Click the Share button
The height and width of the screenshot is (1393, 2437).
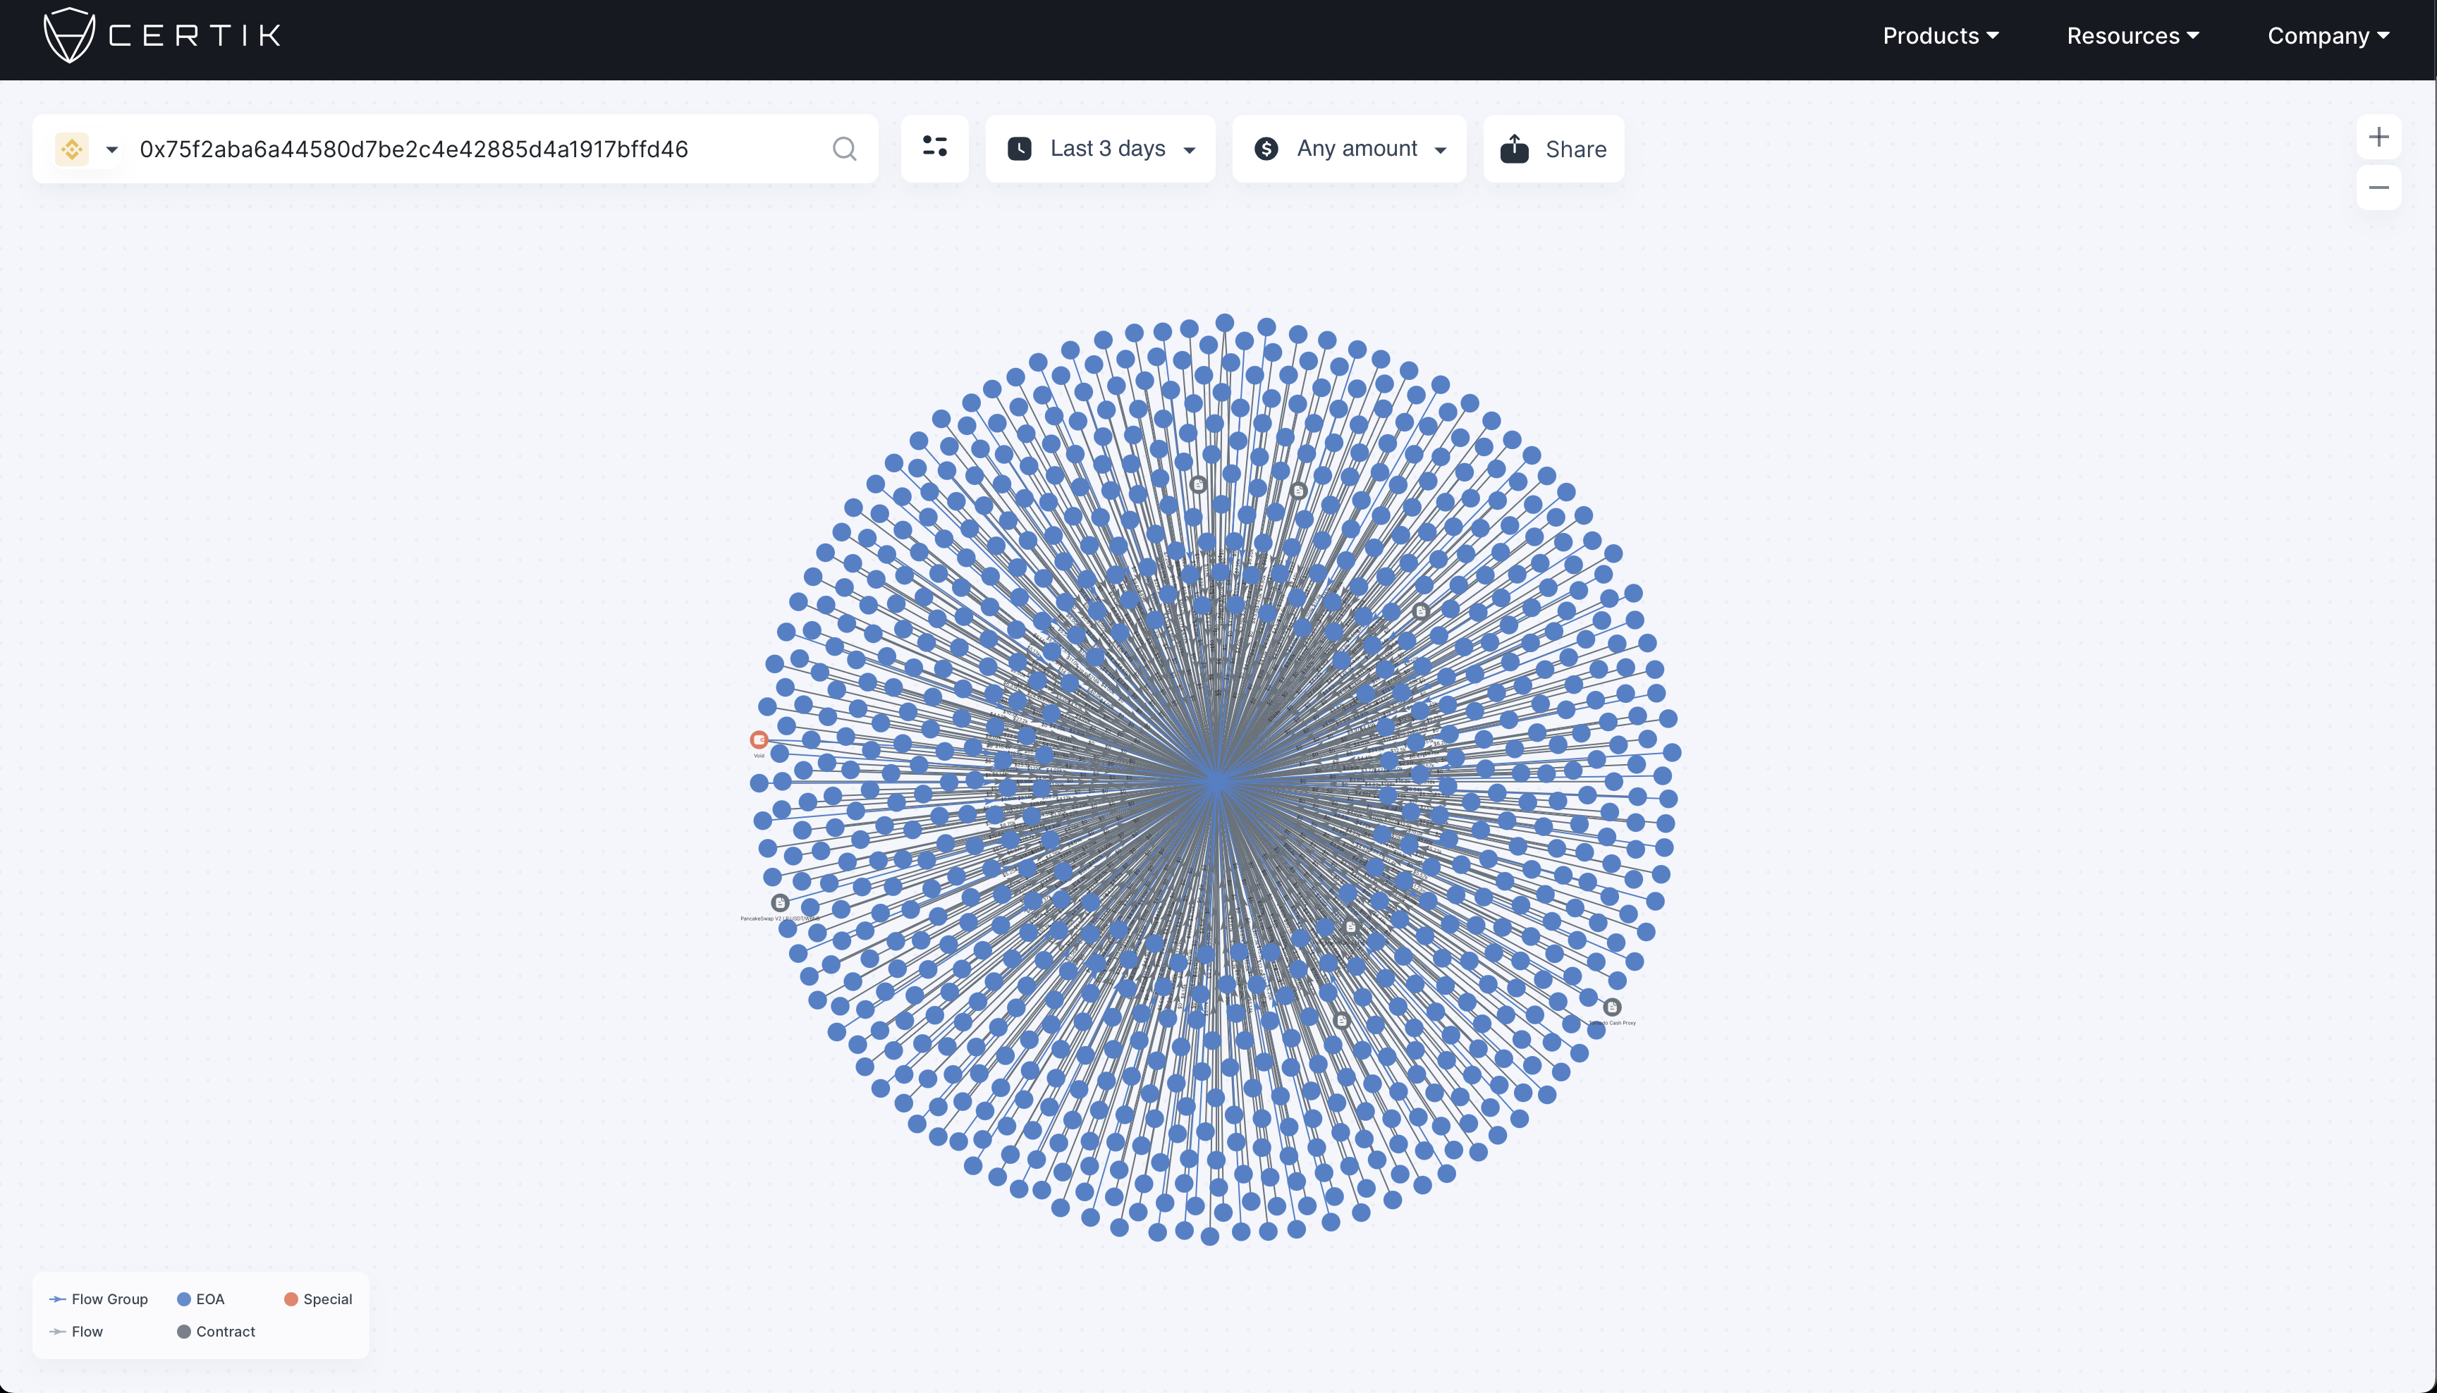[1553, 149]
